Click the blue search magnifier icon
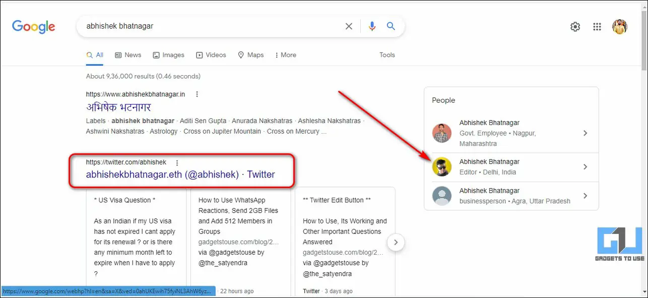648x298 pixels. pyautogui.click(x=391, y=26)
